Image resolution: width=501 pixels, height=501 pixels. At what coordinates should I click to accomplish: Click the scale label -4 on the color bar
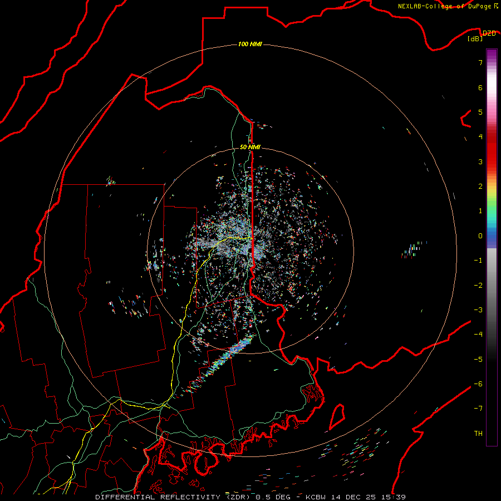[478, 334]
